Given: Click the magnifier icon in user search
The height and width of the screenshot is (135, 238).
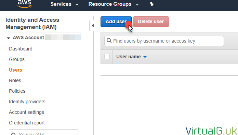Looking at the screenshot, I should (109, 41).
